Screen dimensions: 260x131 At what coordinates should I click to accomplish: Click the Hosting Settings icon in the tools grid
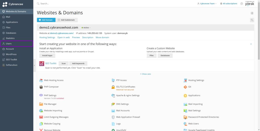[185, 80]
